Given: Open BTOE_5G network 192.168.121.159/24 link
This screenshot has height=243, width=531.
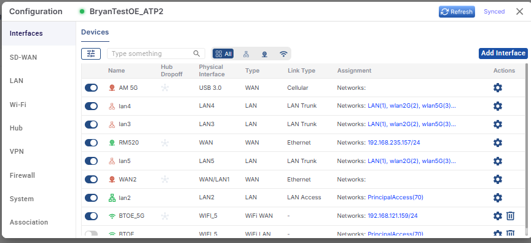Looking at the screenshot, I should (x=393, y=216).
